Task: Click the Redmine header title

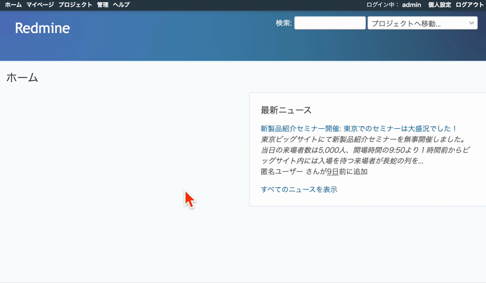Action: point(42,28)
